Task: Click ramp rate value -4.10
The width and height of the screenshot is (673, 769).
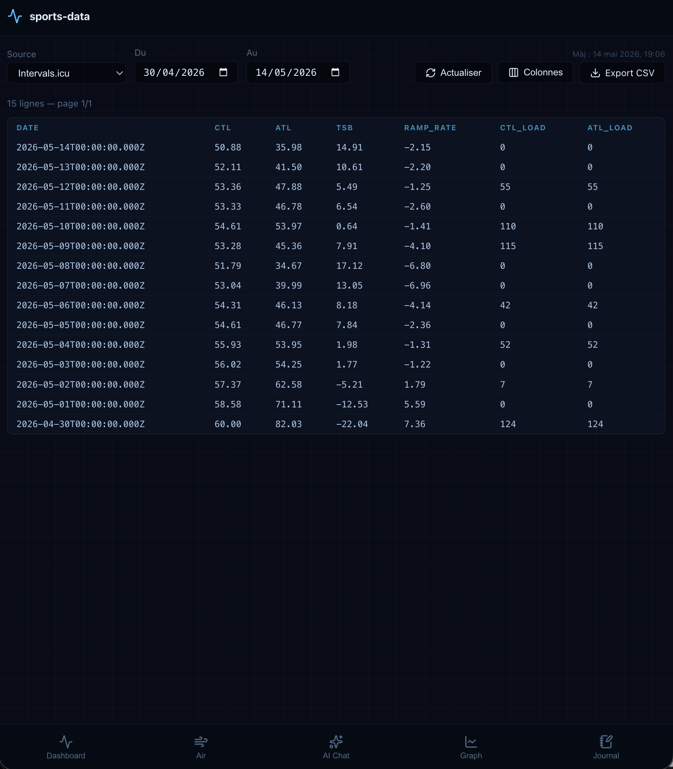Action: 417,246
